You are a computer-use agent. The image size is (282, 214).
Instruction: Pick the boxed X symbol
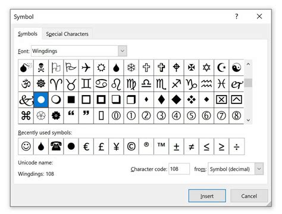tap(221, 100)
